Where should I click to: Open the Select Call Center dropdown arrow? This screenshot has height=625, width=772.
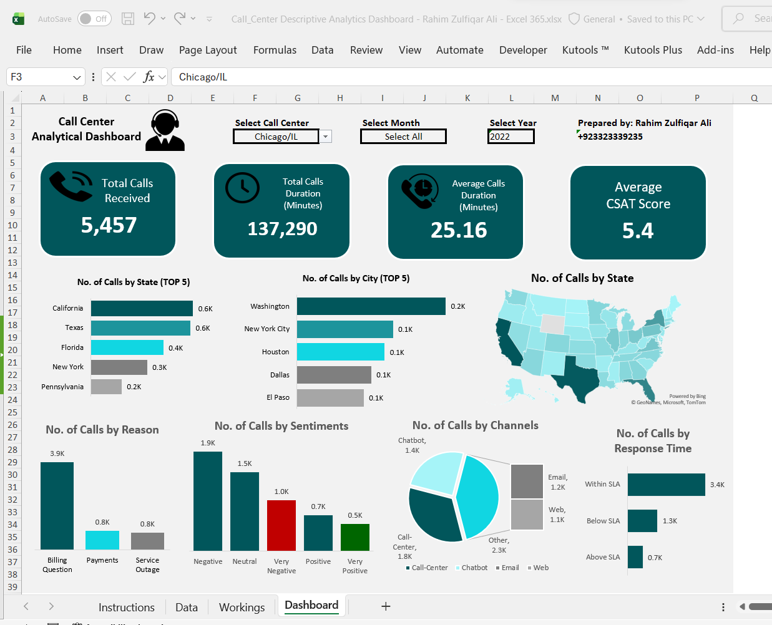326,137
